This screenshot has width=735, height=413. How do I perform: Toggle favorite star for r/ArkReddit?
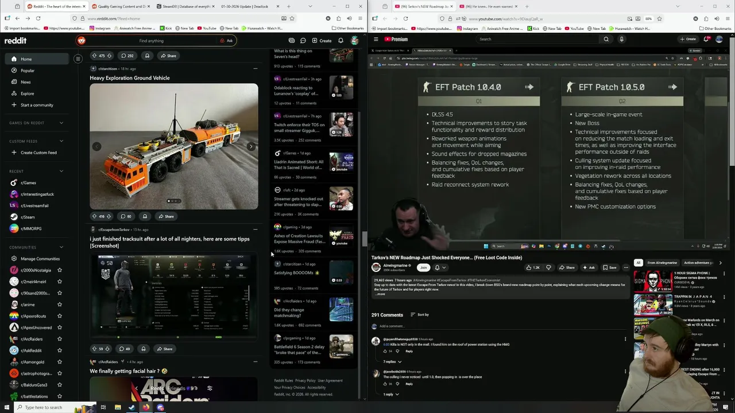59,350
